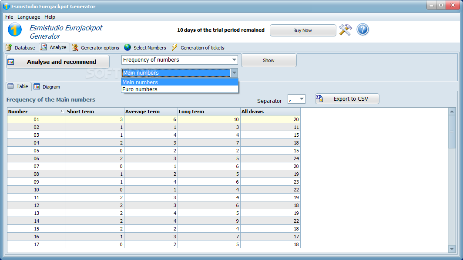This screenshot has height=260, width=463.
Task: Switch to the Generation of tickets tab
Action: click(198, 47)
